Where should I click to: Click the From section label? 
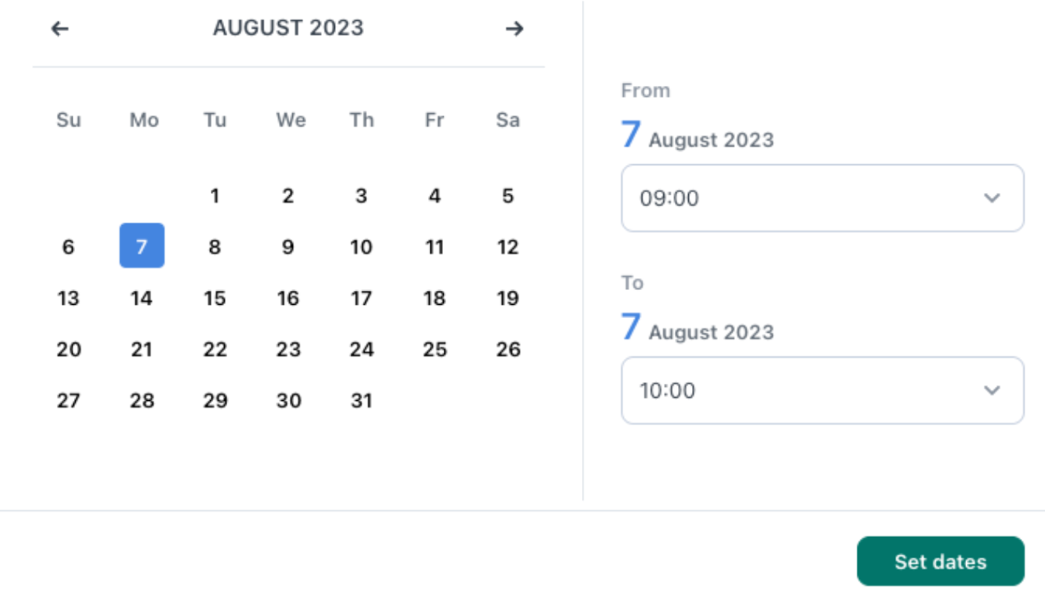pos(645,90)
